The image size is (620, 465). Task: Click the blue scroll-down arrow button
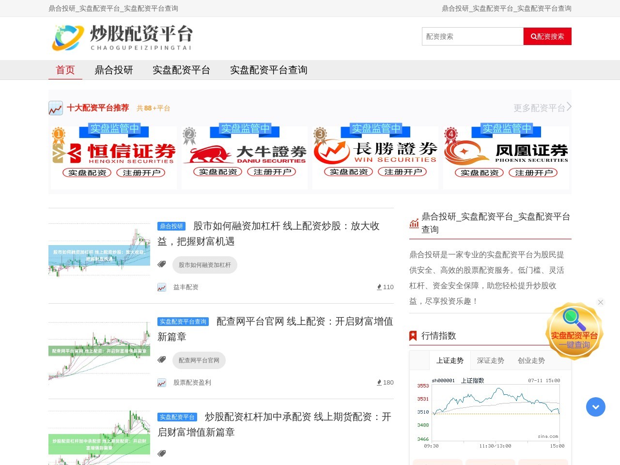point(595,407)
